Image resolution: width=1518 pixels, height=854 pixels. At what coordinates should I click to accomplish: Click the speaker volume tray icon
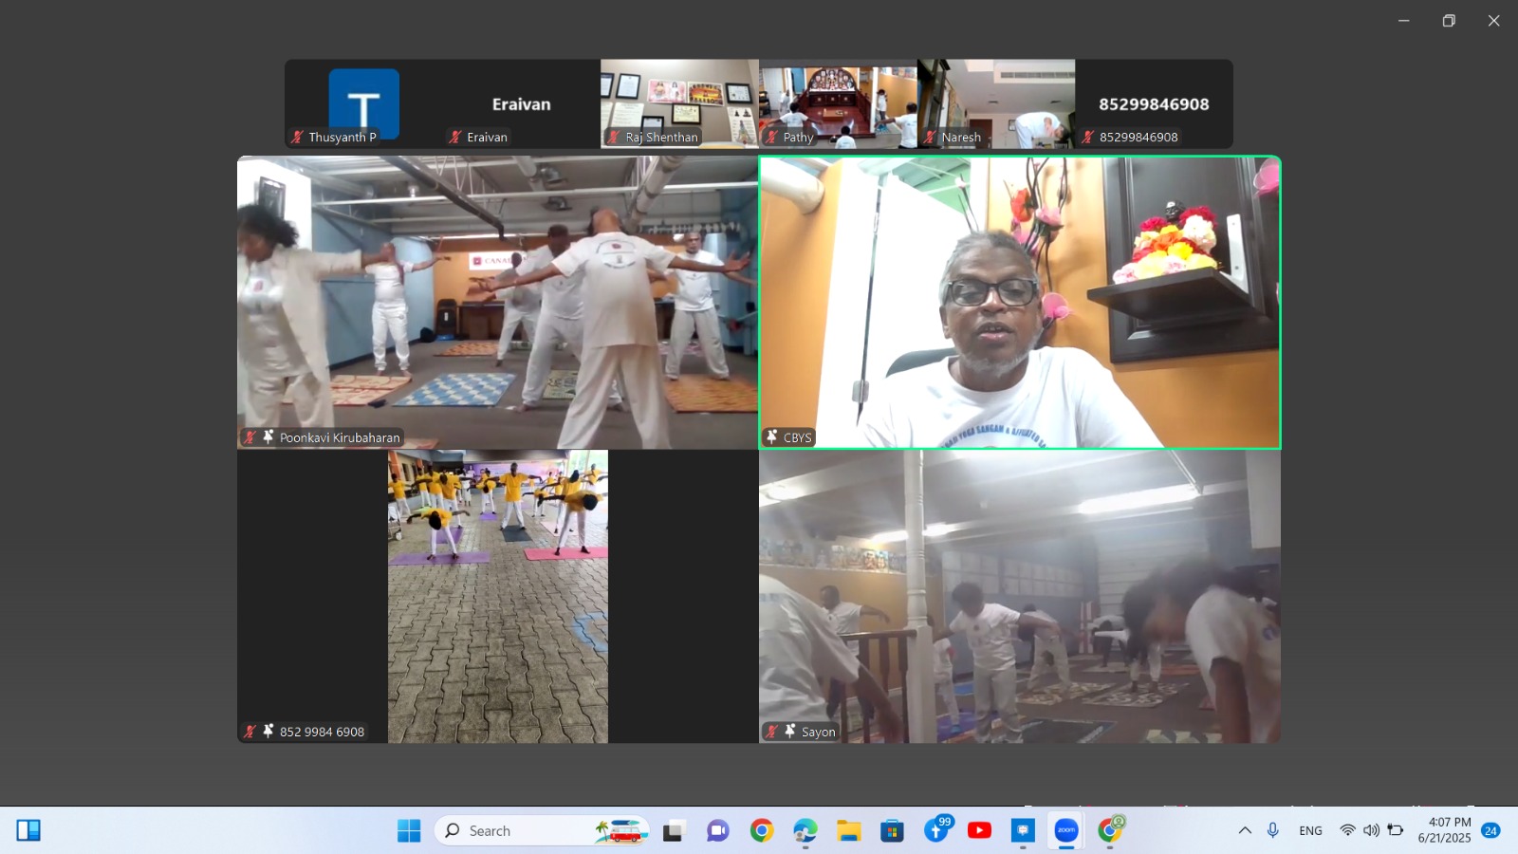pyautogui.click(x=1371, y=830)
